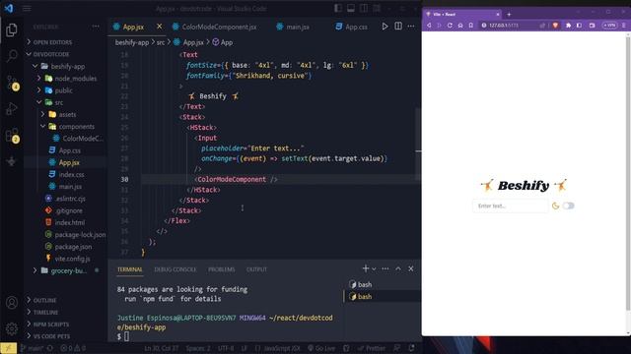This screenshot has width=631, height=354.
Task: Open vite.config.js in the file tree
Action: click(x=72, y=259)
